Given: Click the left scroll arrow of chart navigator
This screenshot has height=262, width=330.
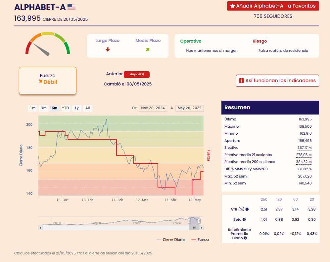Looking at the screenshot, I should 40,228.
